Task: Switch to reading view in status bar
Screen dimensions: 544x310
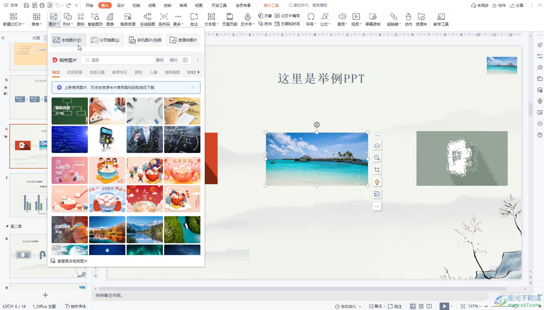Action: click(429, 306)
